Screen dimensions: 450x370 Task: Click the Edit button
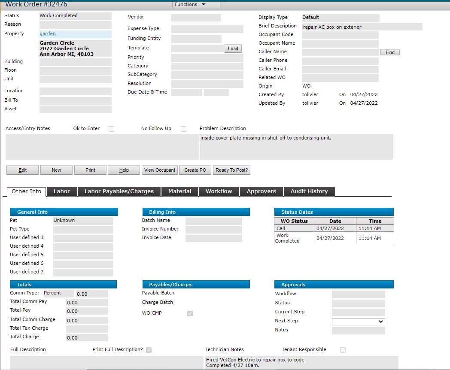pos(23,170)
